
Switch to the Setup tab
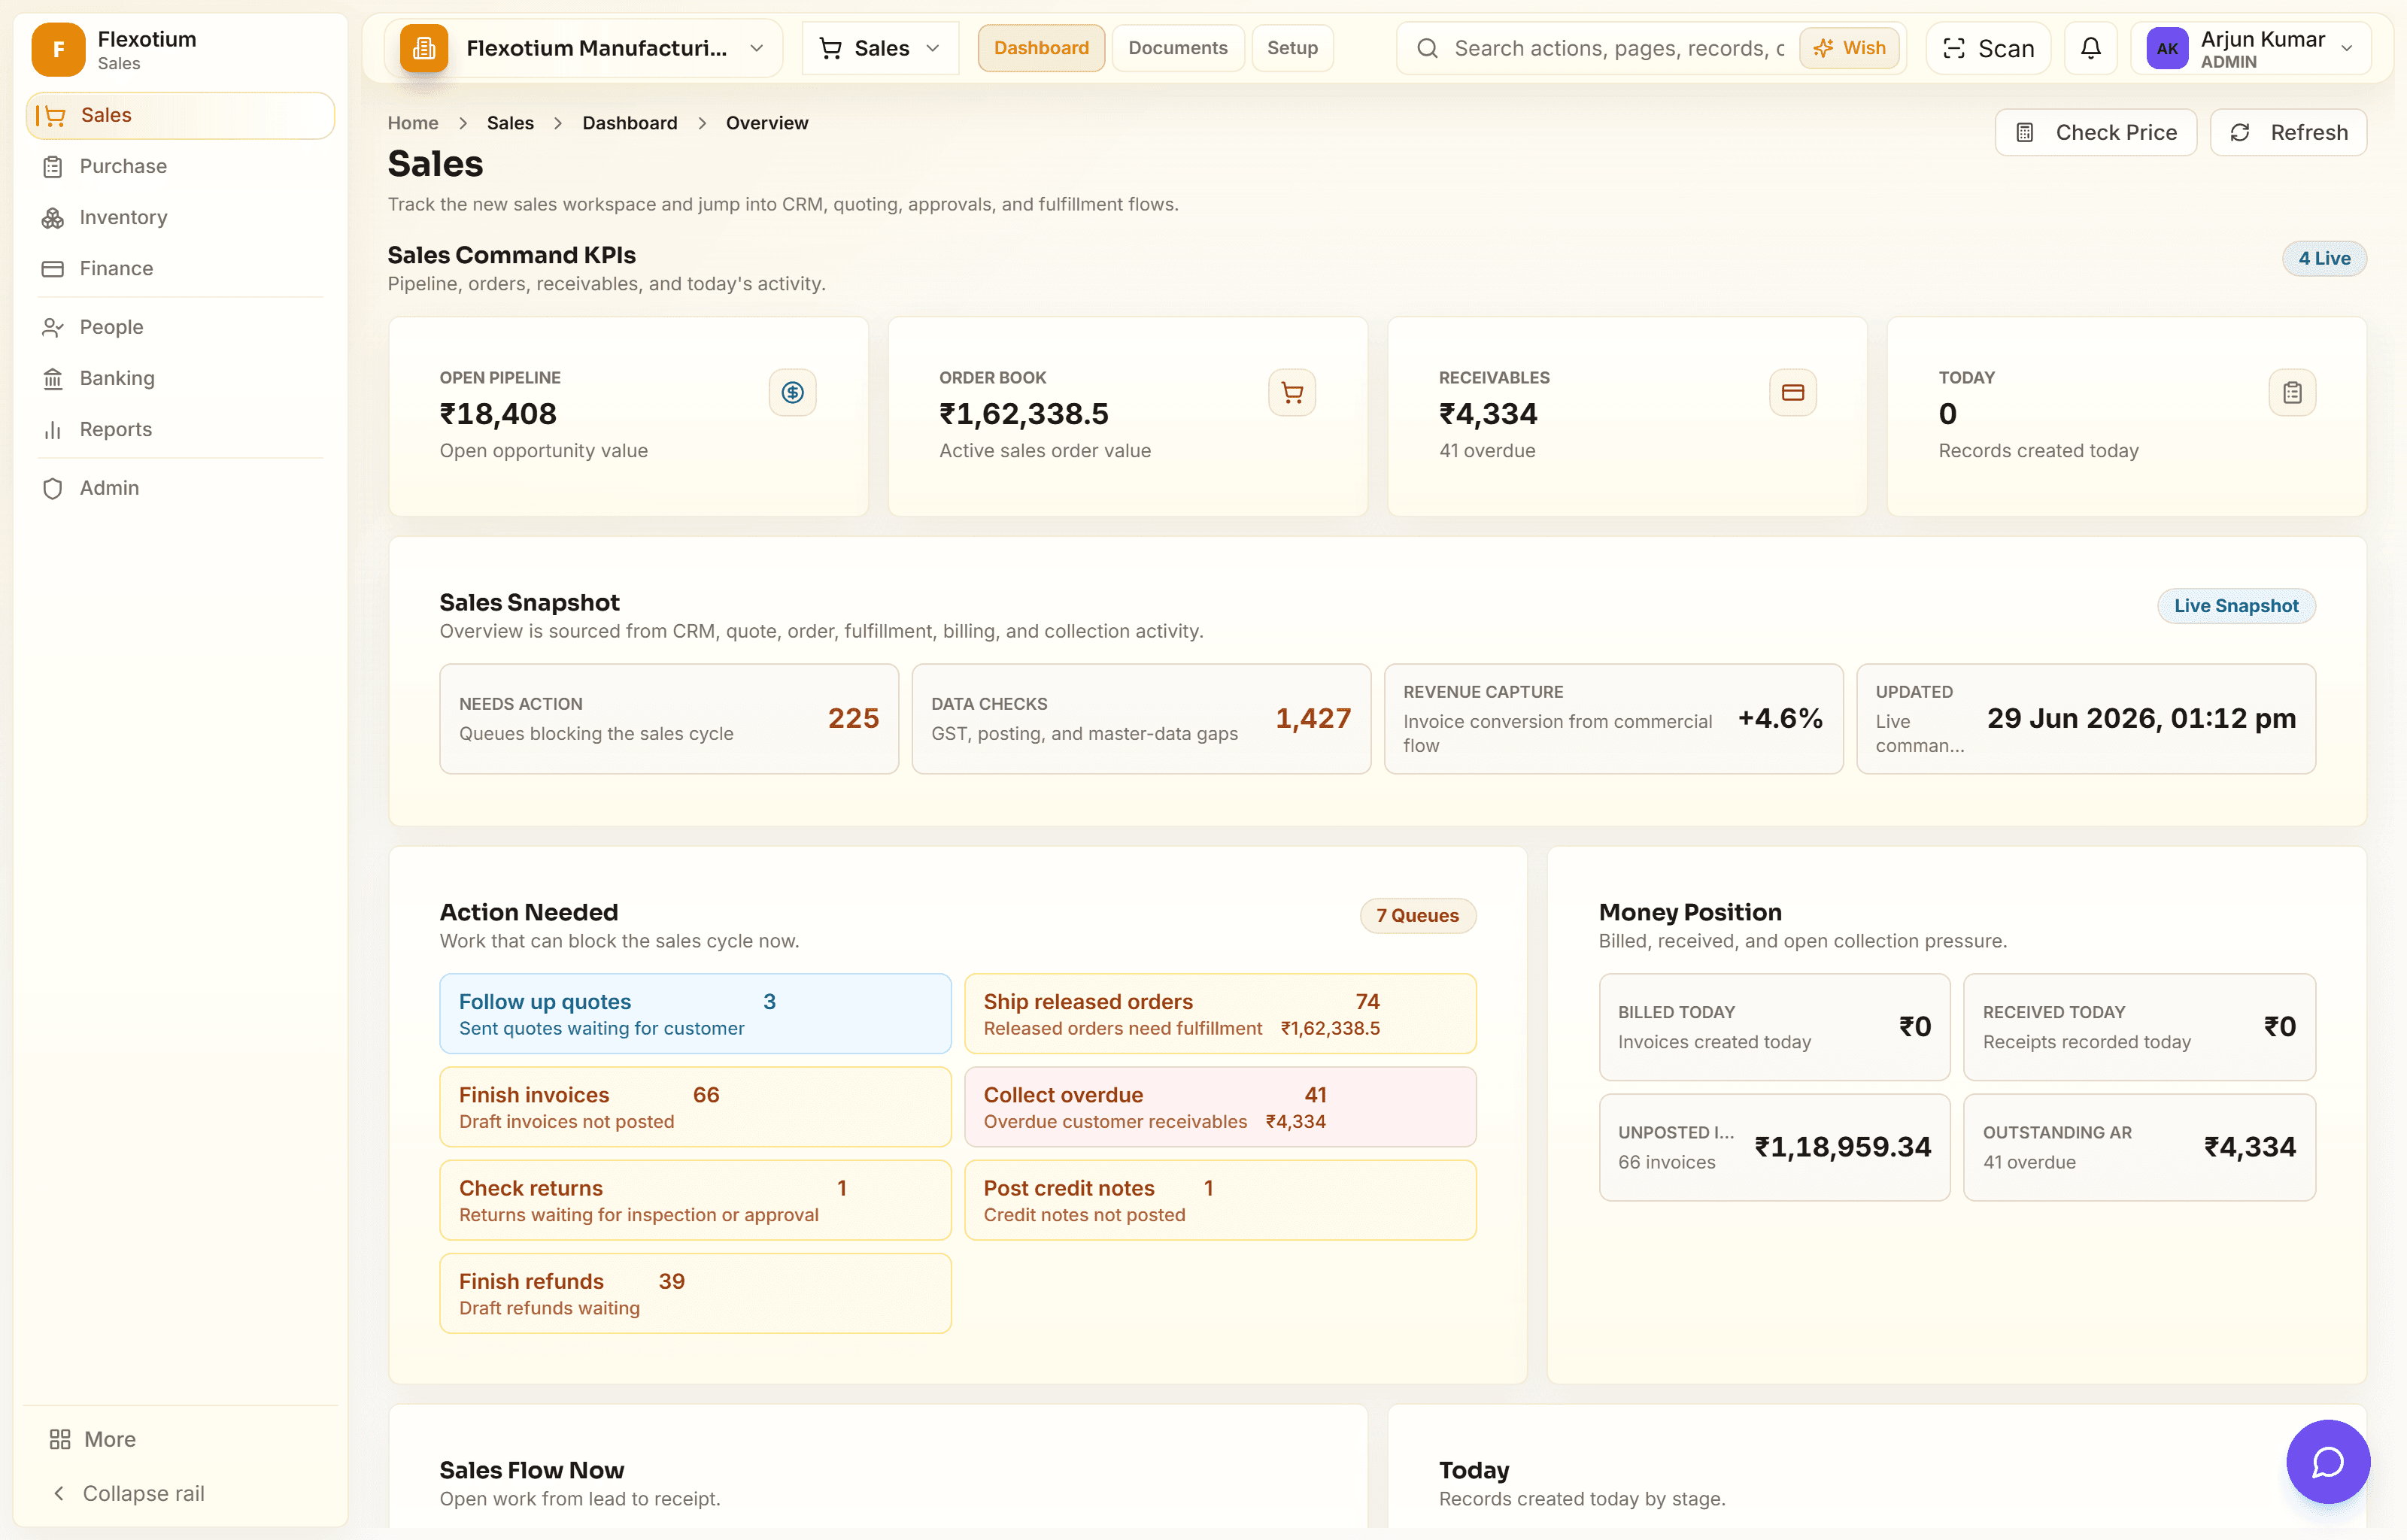point(1292,48)
